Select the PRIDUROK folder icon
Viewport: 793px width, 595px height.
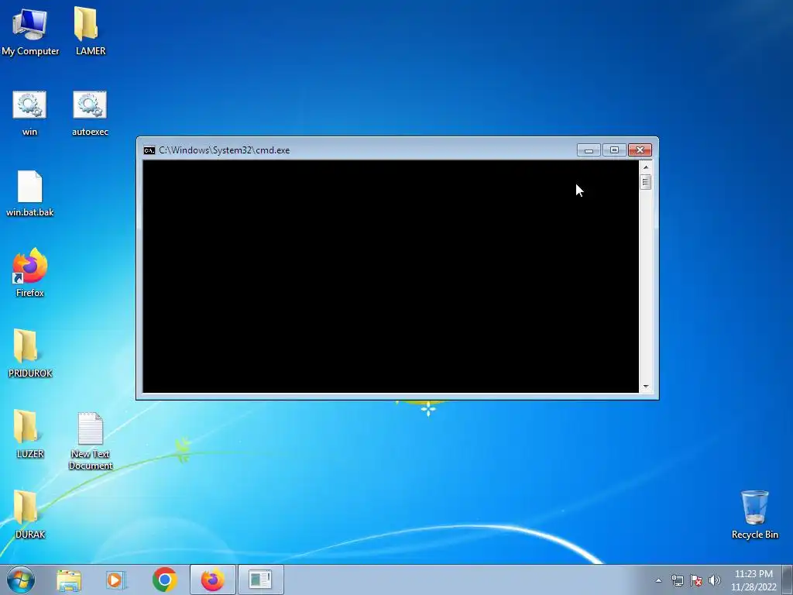point(30,353)
